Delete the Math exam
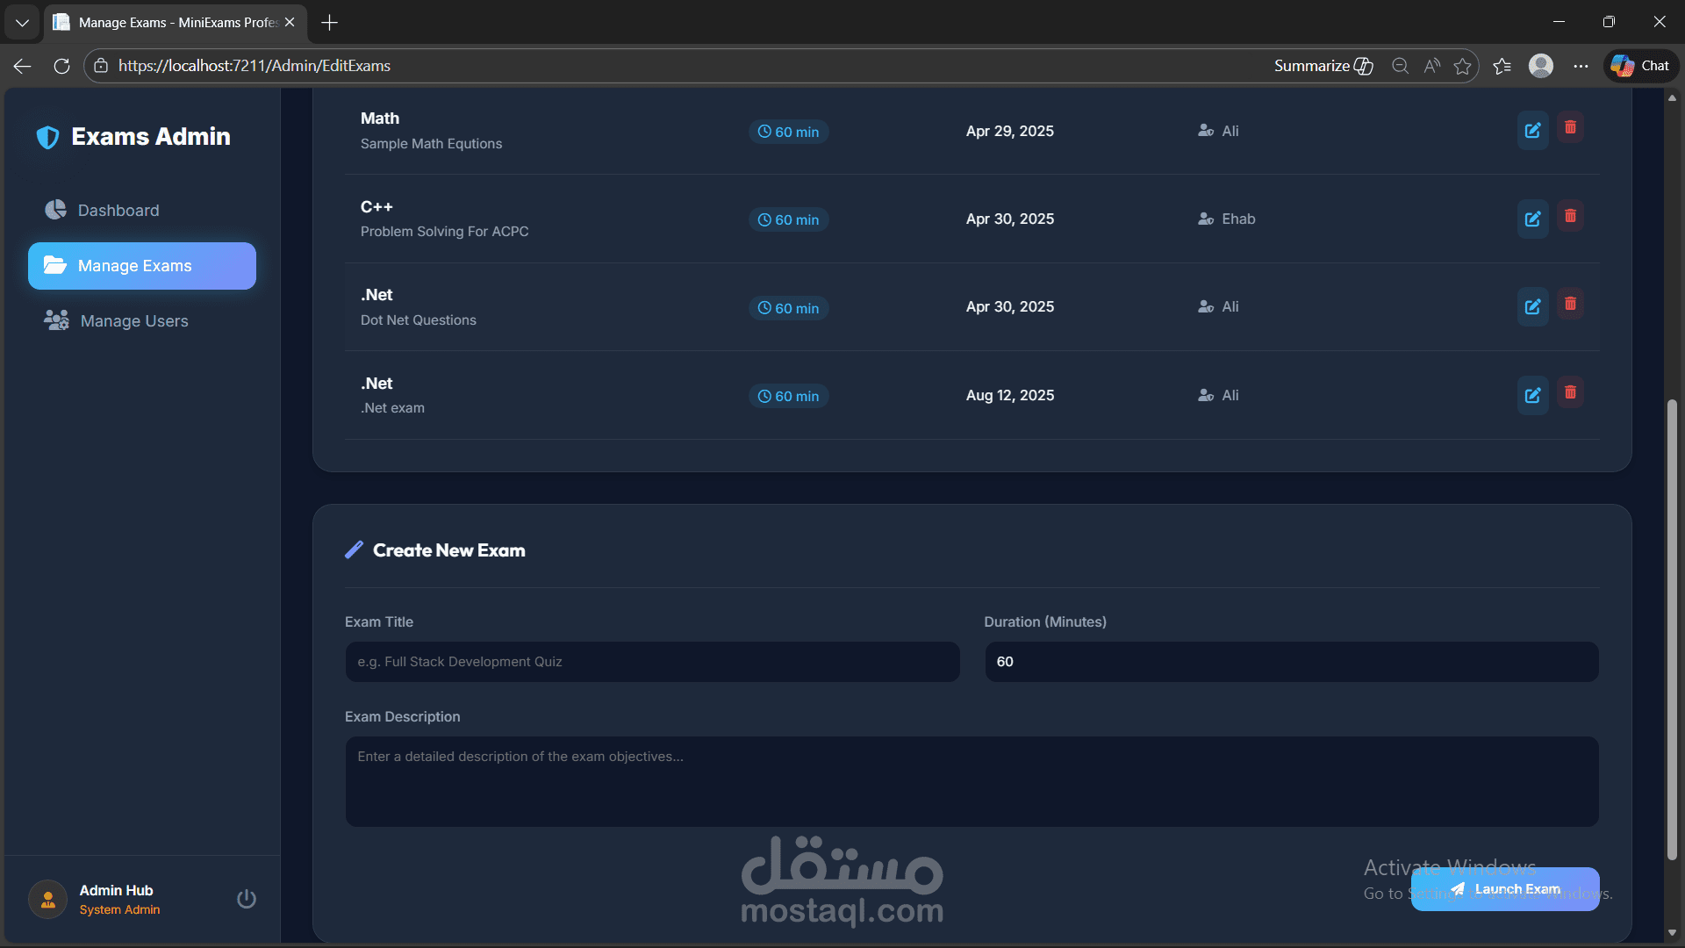 [1570, 128]
